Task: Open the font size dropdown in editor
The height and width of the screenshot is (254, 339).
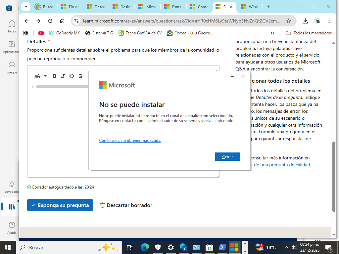Action: click(x=40, y=76)
